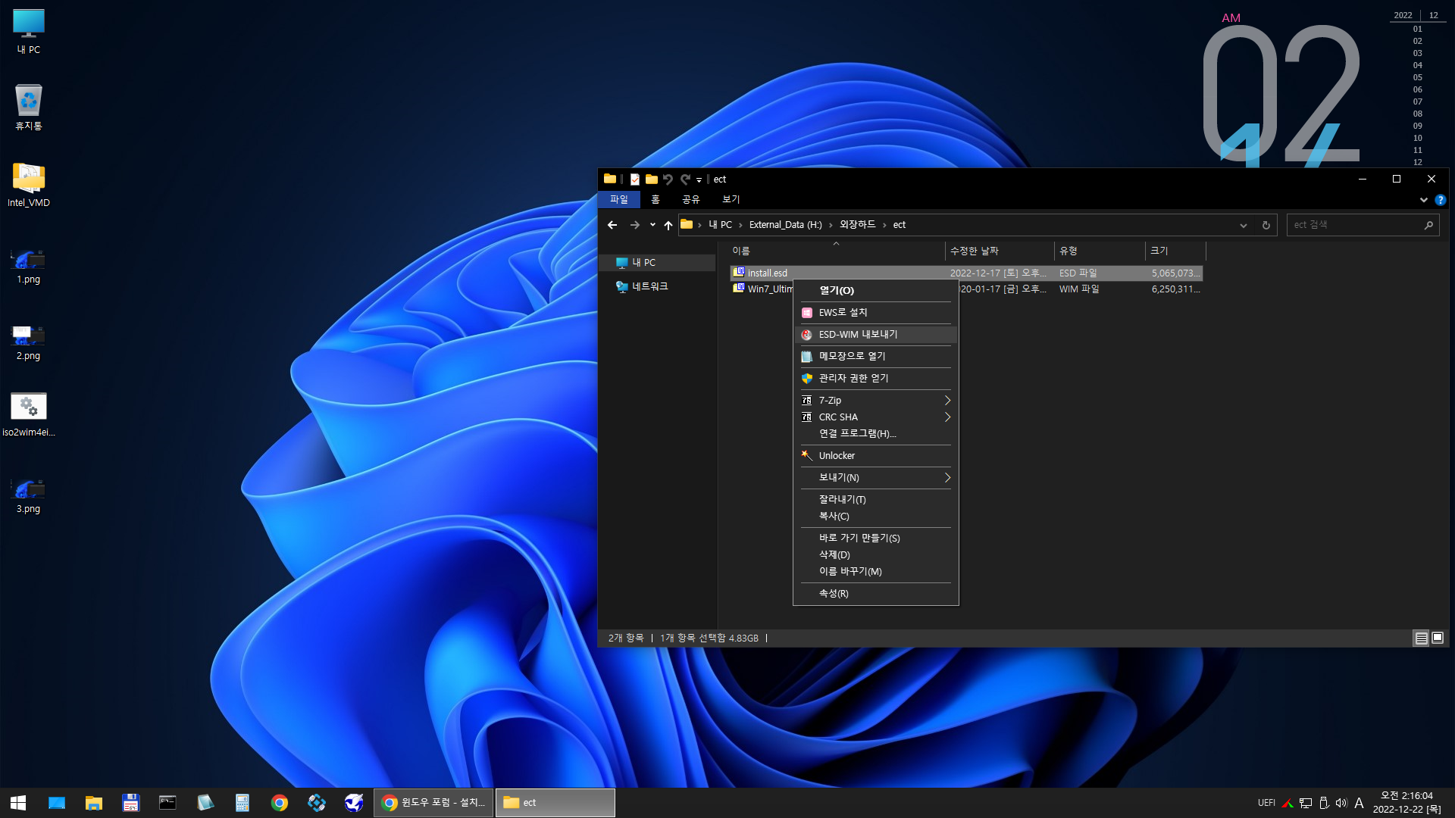Click the properties icon in quick access toolbar
Screen dimensions: 1455x818
coord(635,180)
